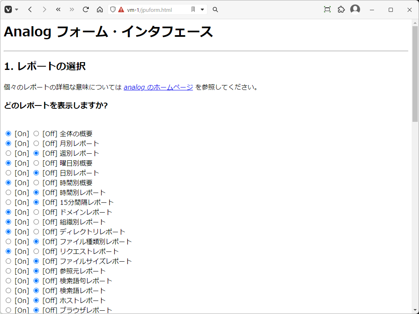Turn Off 曜日別概要

pyautogui.click(x=36, y=163)
